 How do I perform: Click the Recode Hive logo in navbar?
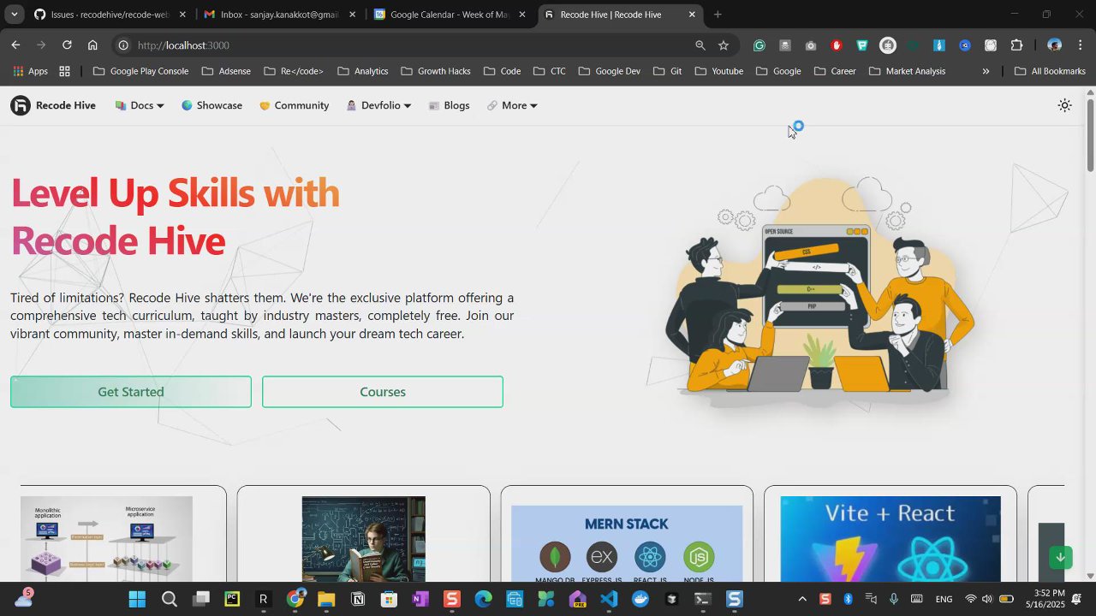click(x=53, y=105)
